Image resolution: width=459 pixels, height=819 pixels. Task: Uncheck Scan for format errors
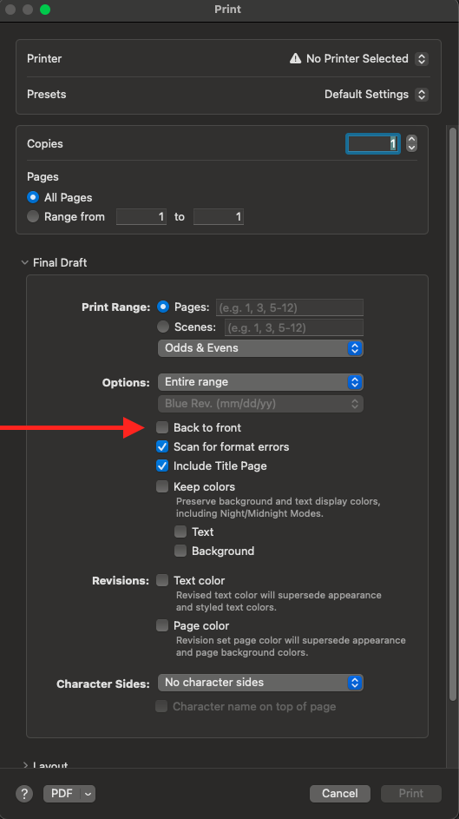(162, 446)
